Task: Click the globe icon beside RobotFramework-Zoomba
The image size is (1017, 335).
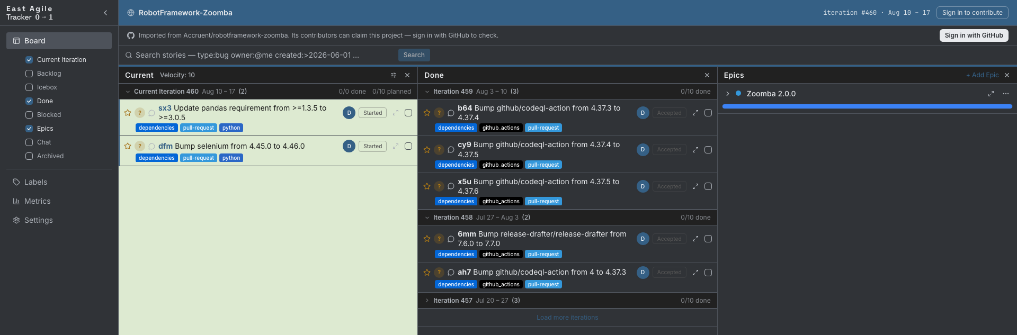Action: click(131, 13)
